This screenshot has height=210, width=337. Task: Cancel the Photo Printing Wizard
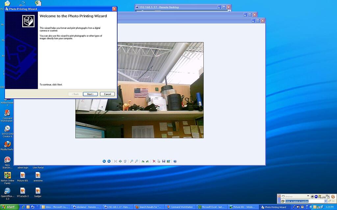tap(107, 94)
